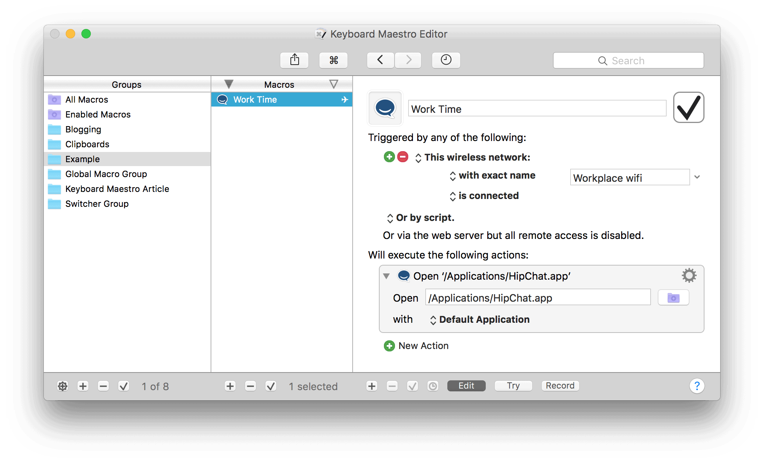Image resolution: width=764 pixels, height=463 pixels.
Task: Add a new trigger with the green plus
Action: coord(389,157)
